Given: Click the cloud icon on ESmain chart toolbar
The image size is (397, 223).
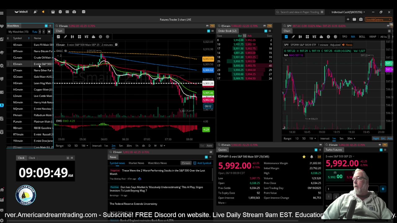Looking at the screenshot, I should (x=93, y=37).
